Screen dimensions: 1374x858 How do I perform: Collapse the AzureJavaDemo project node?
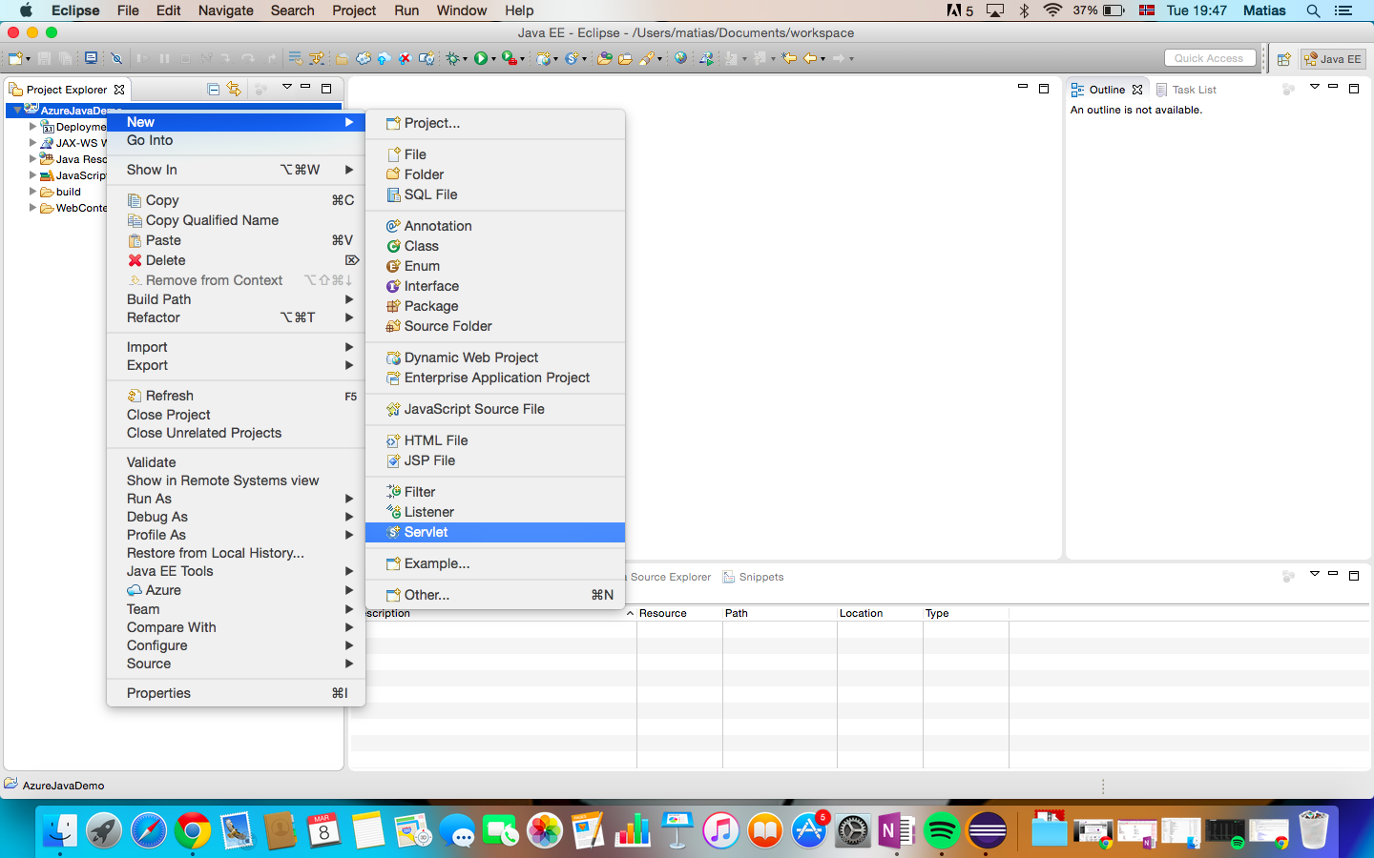tap(17, 111)
